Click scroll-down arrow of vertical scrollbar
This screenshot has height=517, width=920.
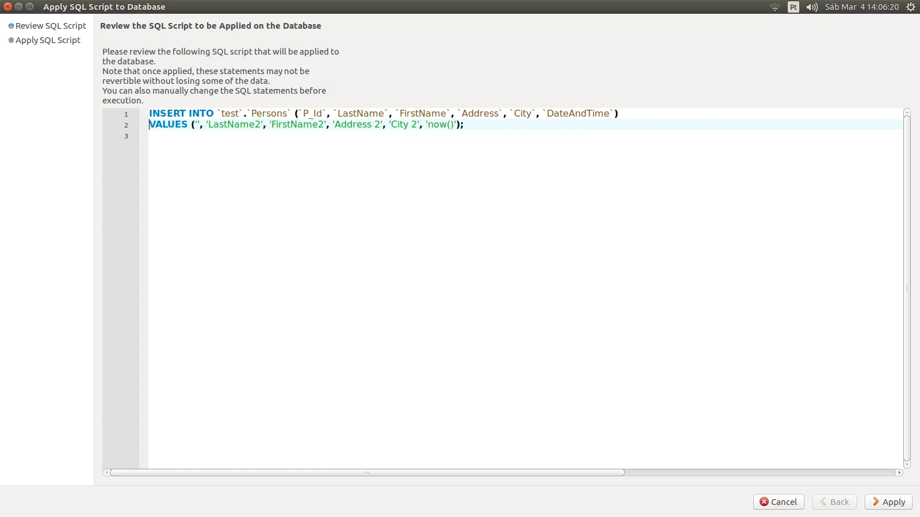point(907,465)
